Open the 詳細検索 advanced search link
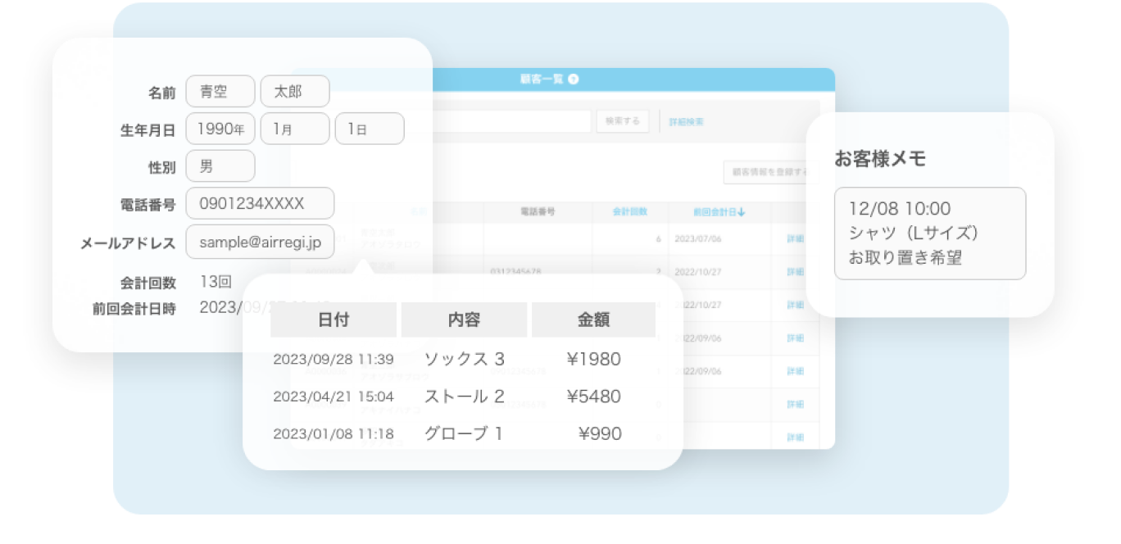Image resolution: width=1121 pixels, height=544 pixels. pyautogui.click(x=686, y=122)
